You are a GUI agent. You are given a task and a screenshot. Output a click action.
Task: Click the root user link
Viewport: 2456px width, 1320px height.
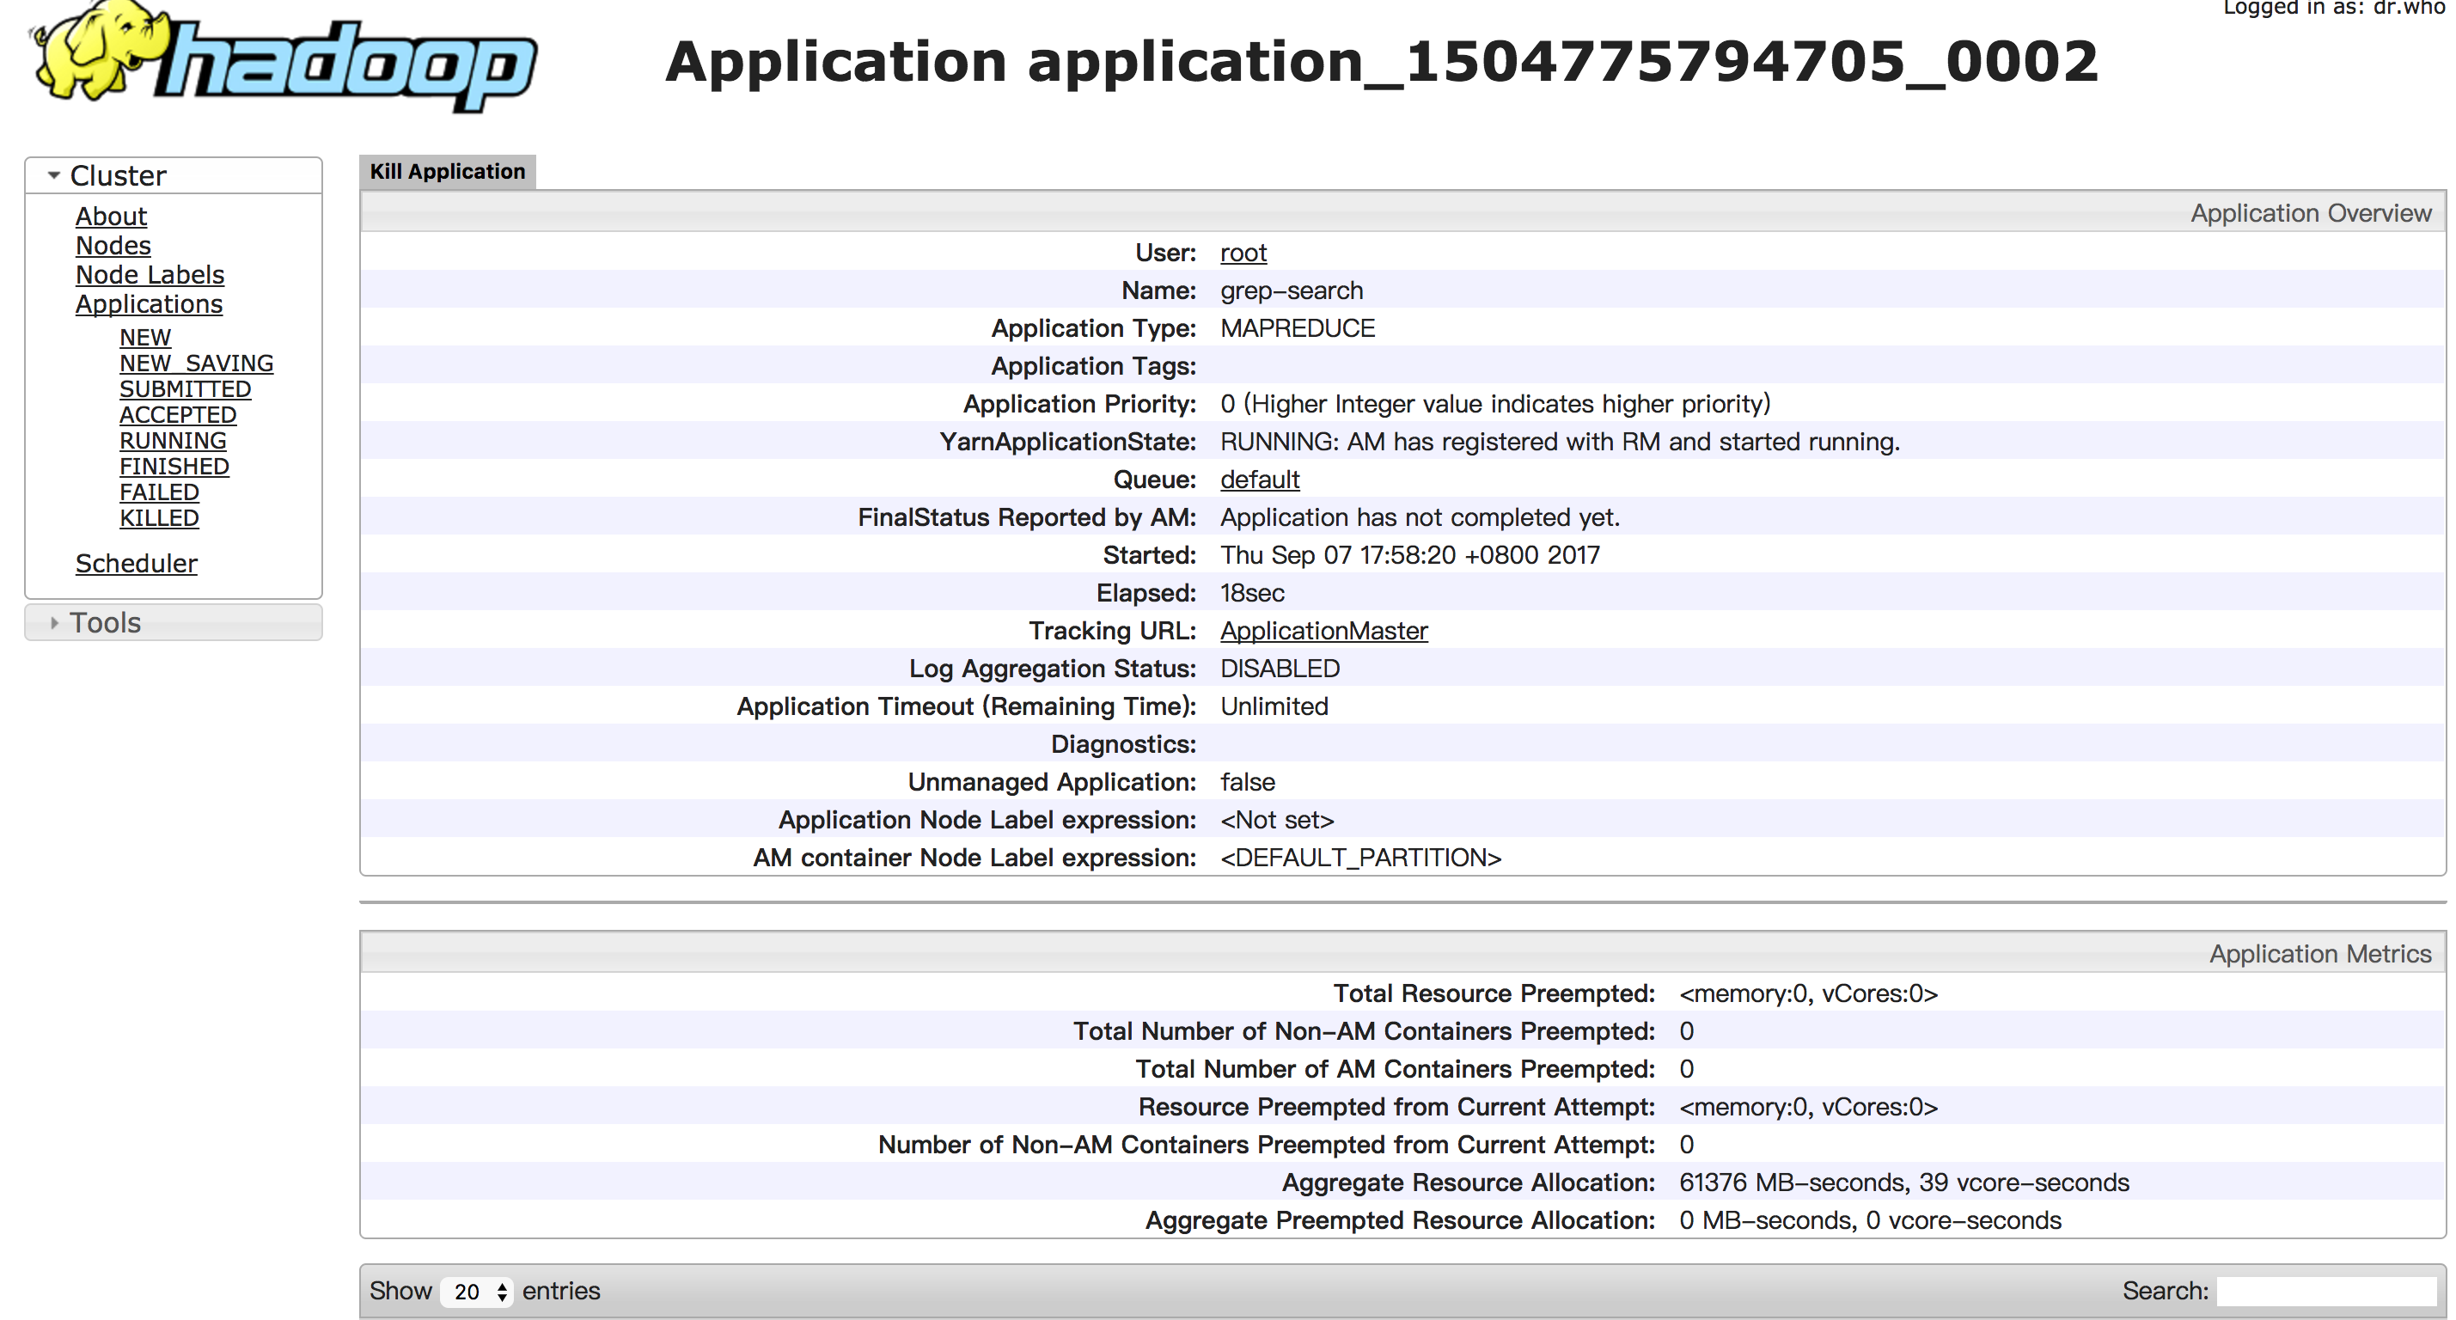[1243, 253]
